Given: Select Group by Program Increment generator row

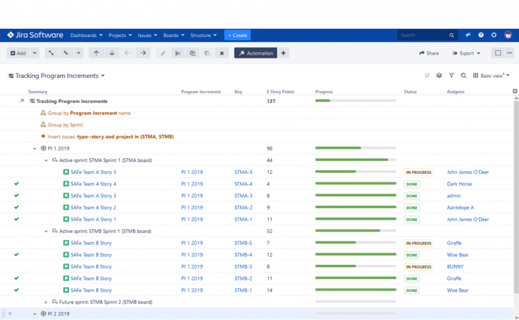Looking at the screenshot, I should click(x=256, y=113).
